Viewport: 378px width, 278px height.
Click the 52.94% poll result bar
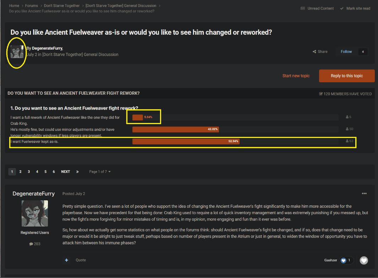[x=186, y=141]
